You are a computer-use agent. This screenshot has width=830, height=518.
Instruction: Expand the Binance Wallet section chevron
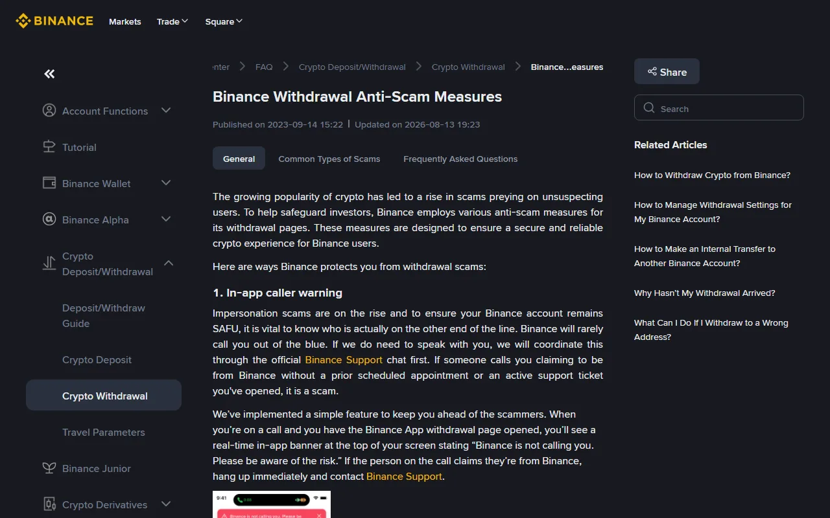[166, 183]
